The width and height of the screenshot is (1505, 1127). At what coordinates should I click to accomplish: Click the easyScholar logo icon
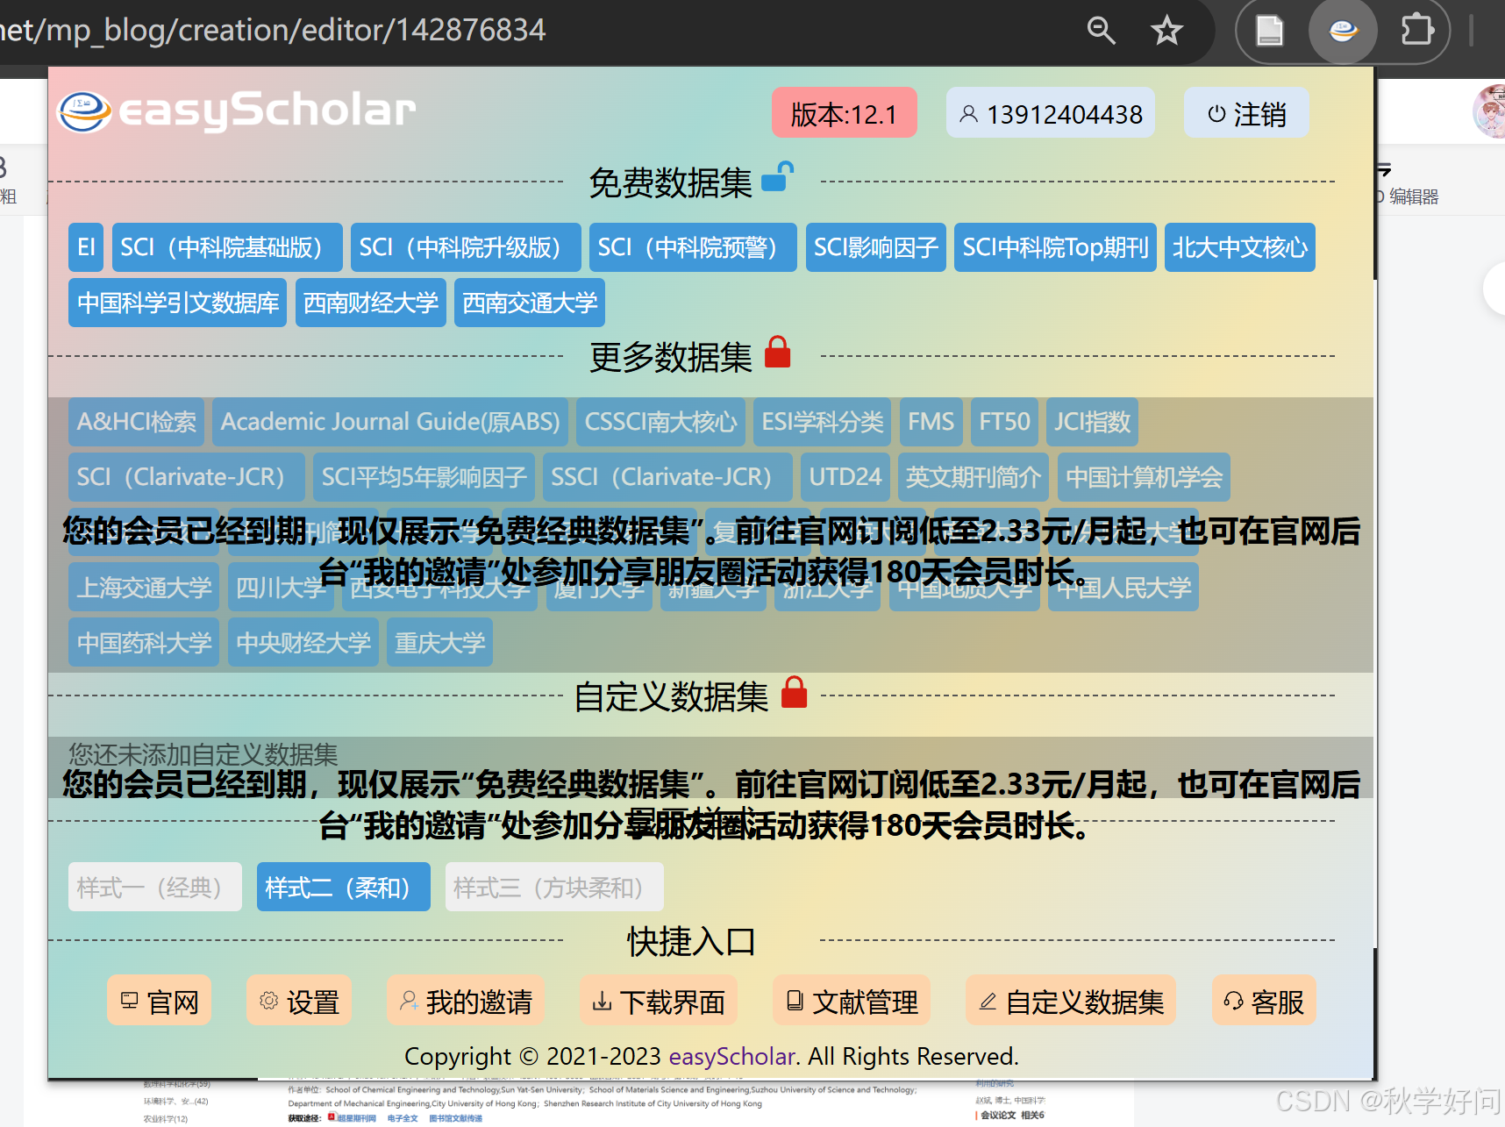click(x=84, y=111)
